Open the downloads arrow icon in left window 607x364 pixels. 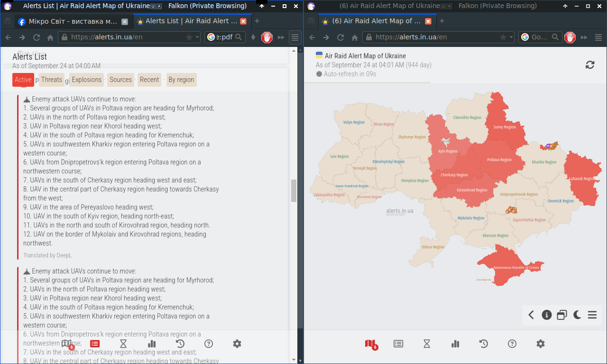point(253,37)
